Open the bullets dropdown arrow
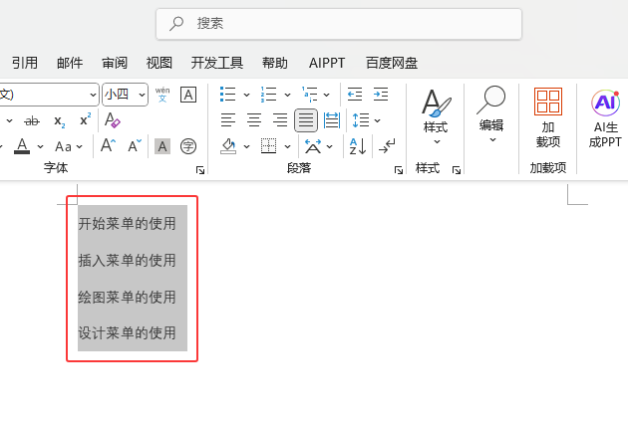Screen dimensions: 628x422 [247, 95]
